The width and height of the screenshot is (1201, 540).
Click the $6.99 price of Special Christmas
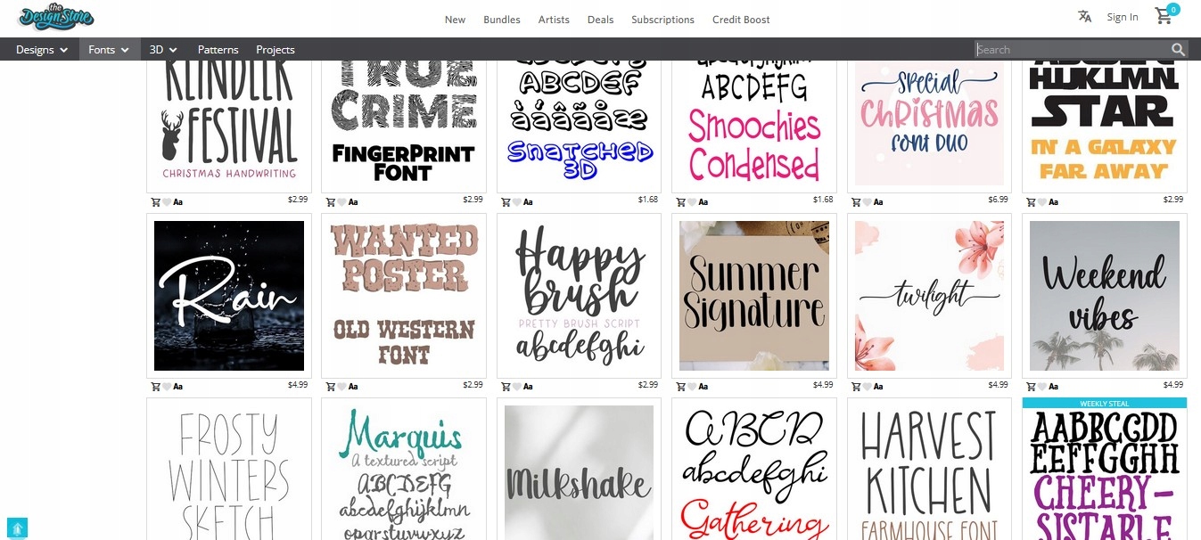(x=998, y=200)
